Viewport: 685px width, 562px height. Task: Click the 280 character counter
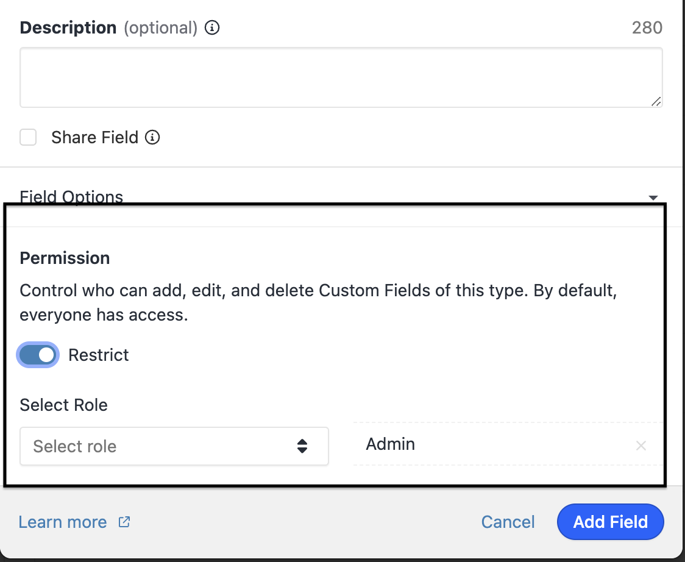[x=647, y=28]
